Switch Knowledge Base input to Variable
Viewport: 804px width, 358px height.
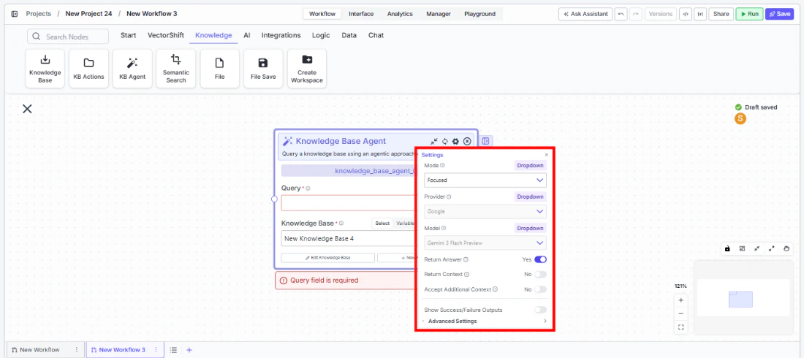click(405, 223)
